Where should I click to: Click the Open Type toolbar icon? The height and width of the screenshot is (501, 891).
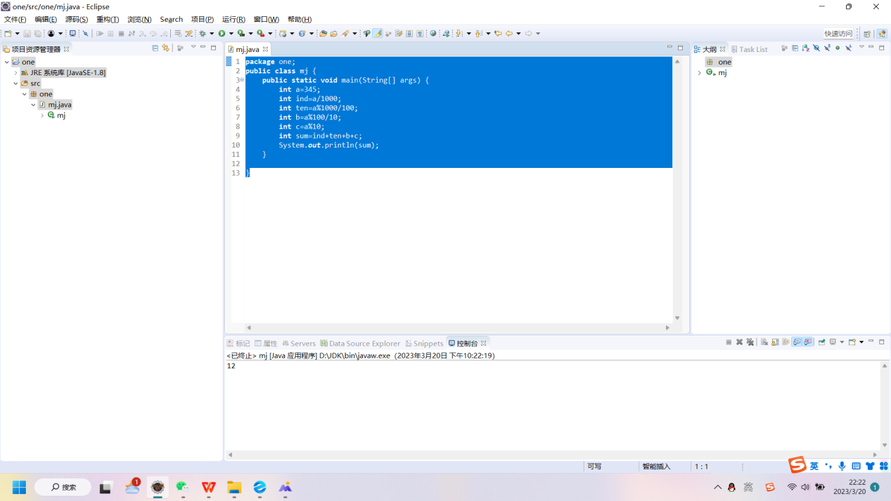(323, 33)
